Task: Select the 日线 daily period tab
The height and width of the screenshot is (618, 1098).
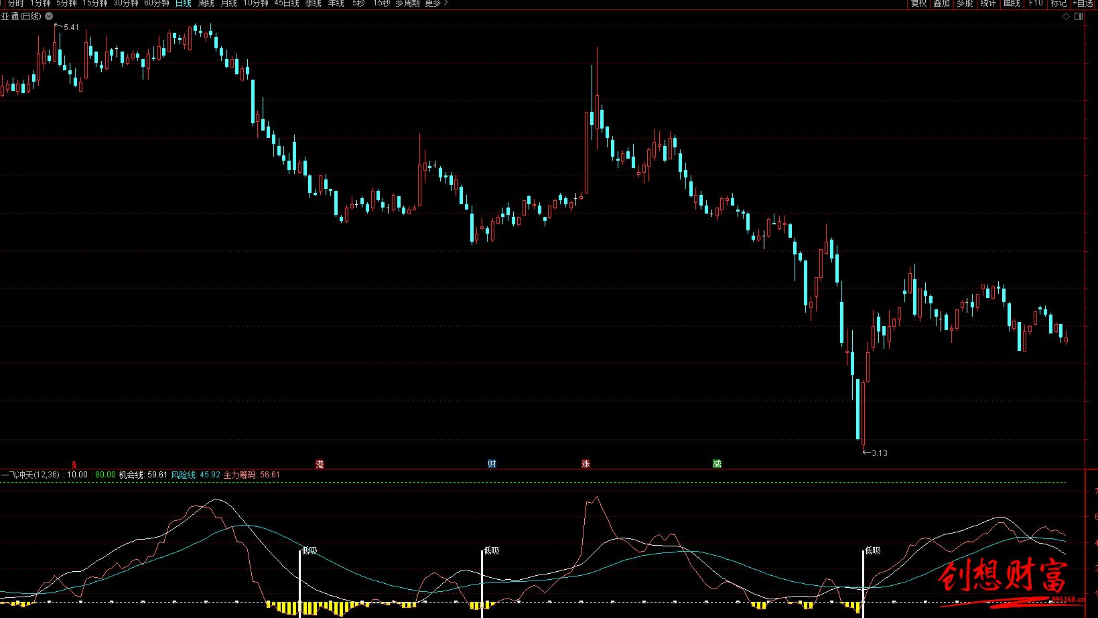Action: pos(184,3)
